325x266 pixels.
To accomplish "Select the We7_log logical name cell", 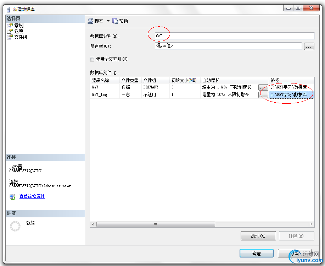I will (105, 95).
